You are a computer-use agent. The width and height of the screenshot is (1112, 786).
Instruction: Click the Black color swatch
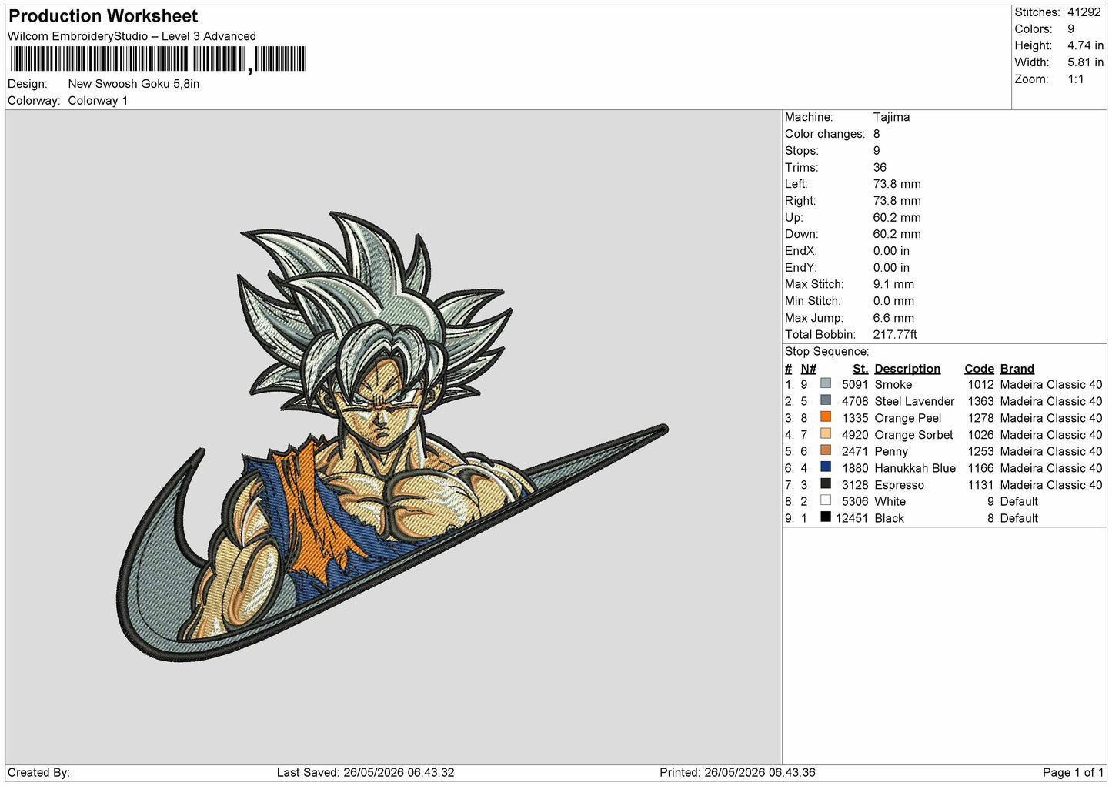coord(826,517)
